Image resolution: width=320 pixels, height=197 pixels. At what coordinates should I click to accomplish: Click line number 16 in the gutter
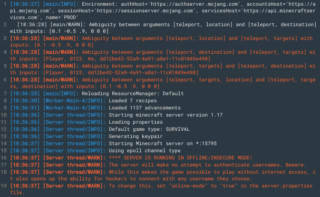click(x=4, y=158)
